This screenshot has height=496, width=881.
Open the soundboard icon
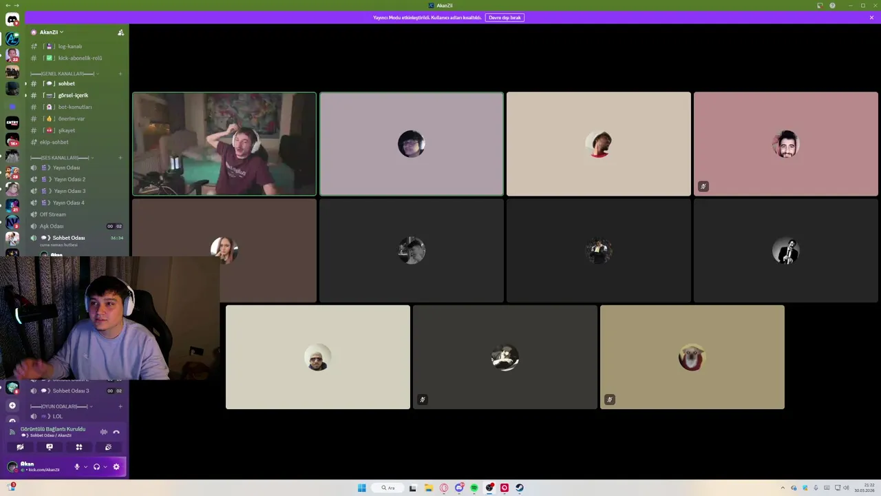(x=108, y=447)
